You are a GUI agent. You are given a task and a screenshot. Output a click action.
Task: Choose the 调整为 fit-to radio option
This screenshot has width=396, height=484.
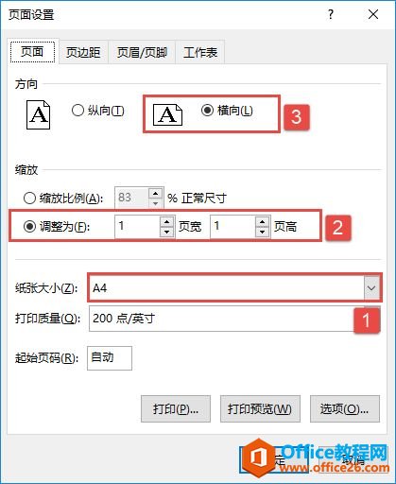[x=29, y=226]
